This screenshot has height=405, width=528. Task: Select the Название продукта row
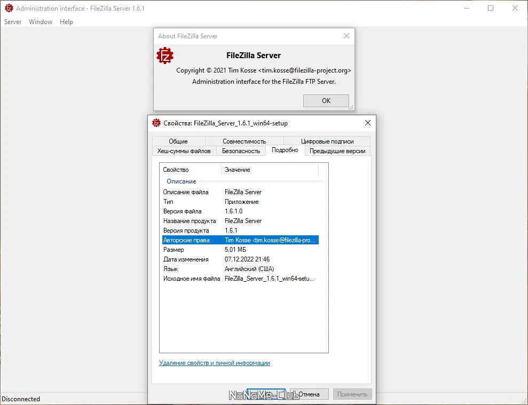coord(240,221)
